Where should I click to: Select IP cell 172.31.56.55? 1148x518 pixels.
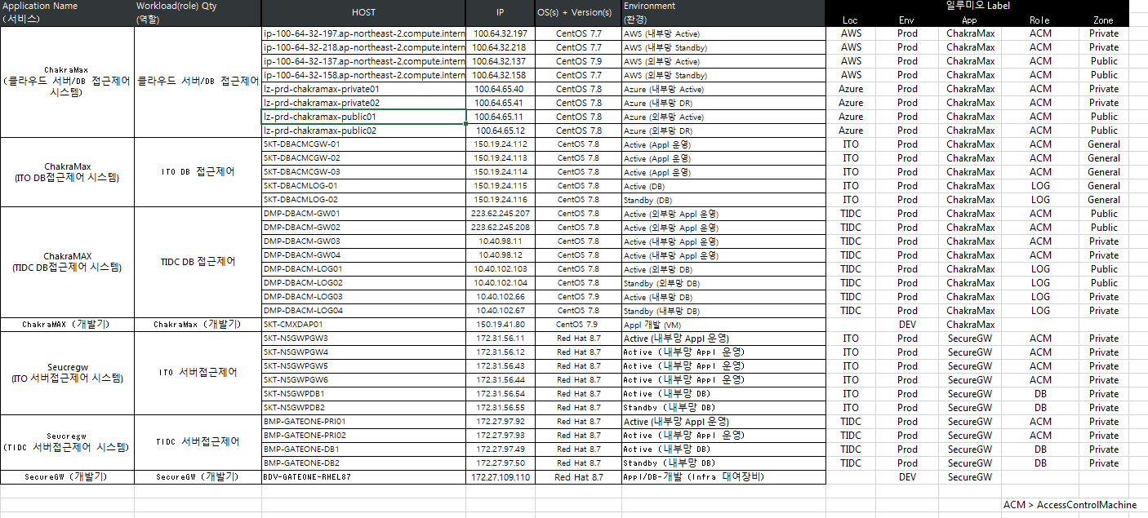(x=500, y=408)
